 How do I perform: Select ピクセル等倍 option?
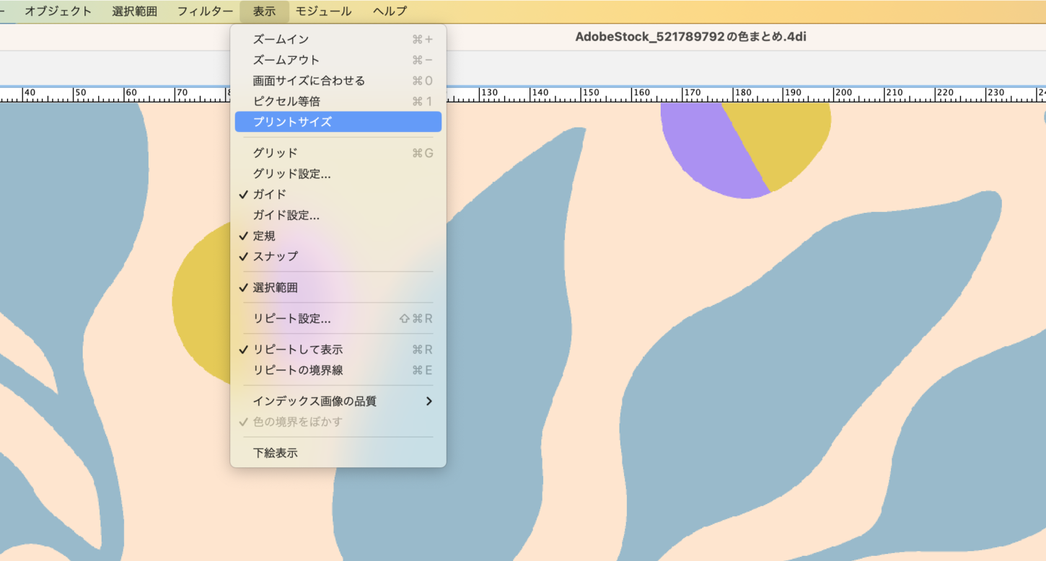286,102
